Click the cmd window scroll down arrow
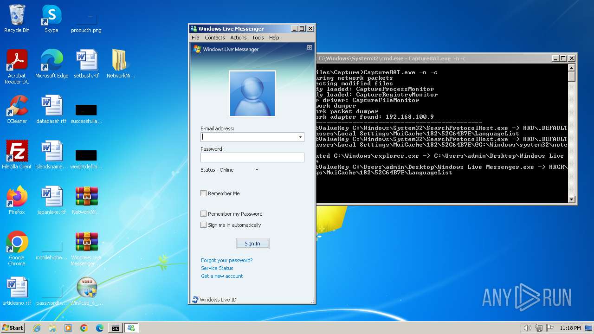Viewport: 594px width, 334px height. click(572, 199)
